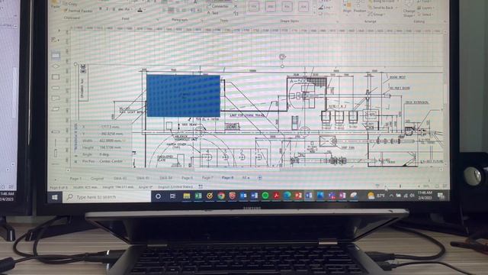
Task: Open the All pages list
Action: [x=246, y=178]
